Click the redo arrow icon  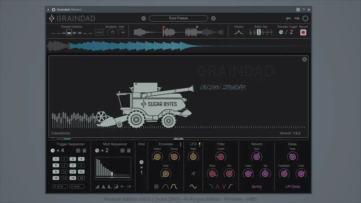pos(297,18)
